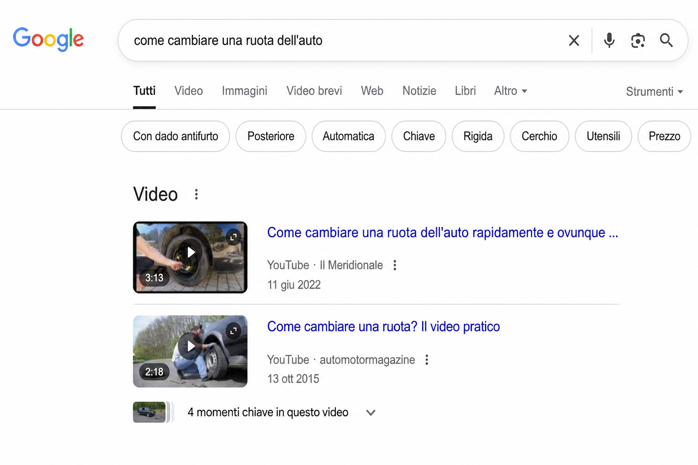Go to the Web tab
The height and width of the screenshot is (465, 698).
pyautogui.click(x=372, y=91)
